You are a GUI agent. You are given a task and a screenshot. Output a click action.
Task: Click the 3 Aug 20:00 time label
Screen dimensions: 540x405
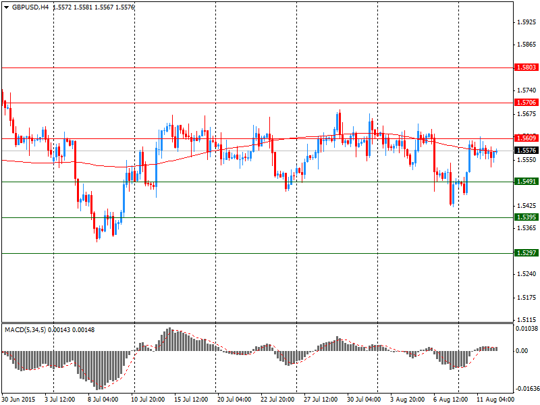408,400
